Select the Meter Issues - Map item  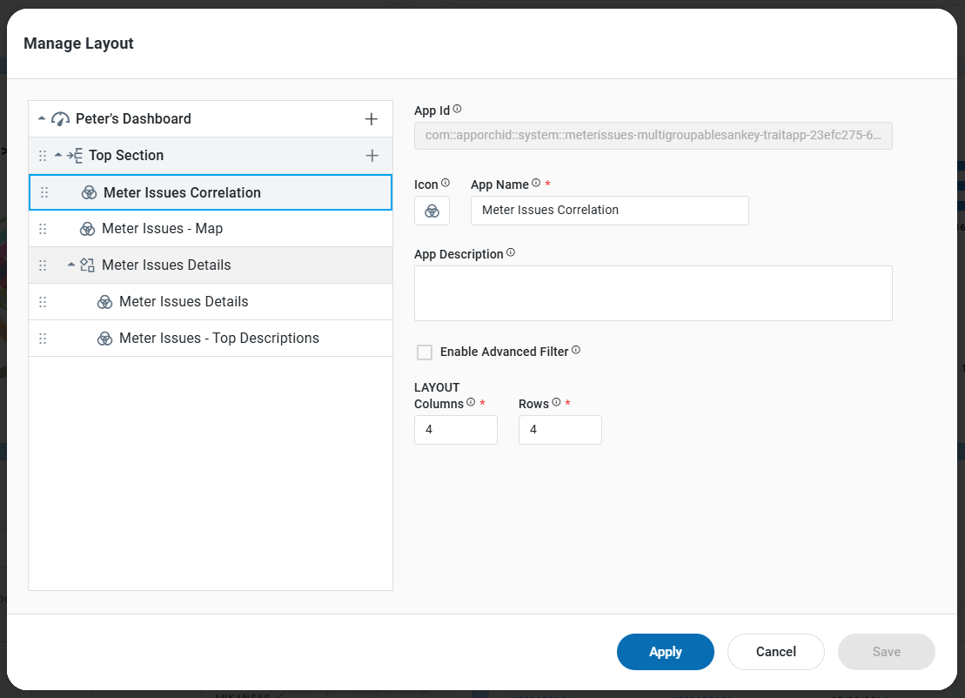(x=162, y=229)
